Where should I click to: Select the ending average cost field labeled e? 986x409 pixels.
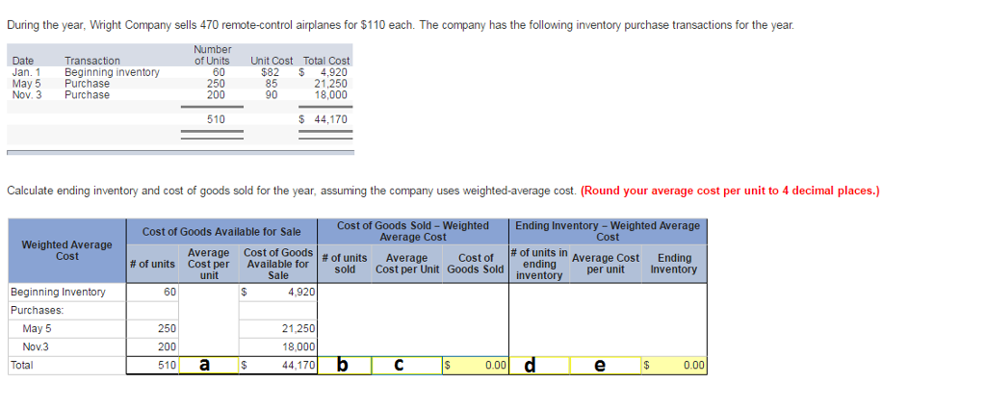pyautogui.click(x=606, y=365)
